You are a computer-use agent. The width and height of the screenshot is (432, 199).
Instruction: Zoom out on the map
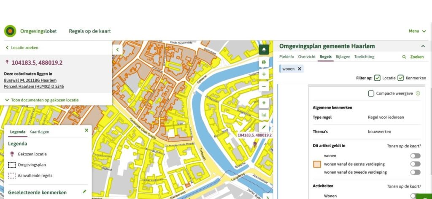click(264, 86)
